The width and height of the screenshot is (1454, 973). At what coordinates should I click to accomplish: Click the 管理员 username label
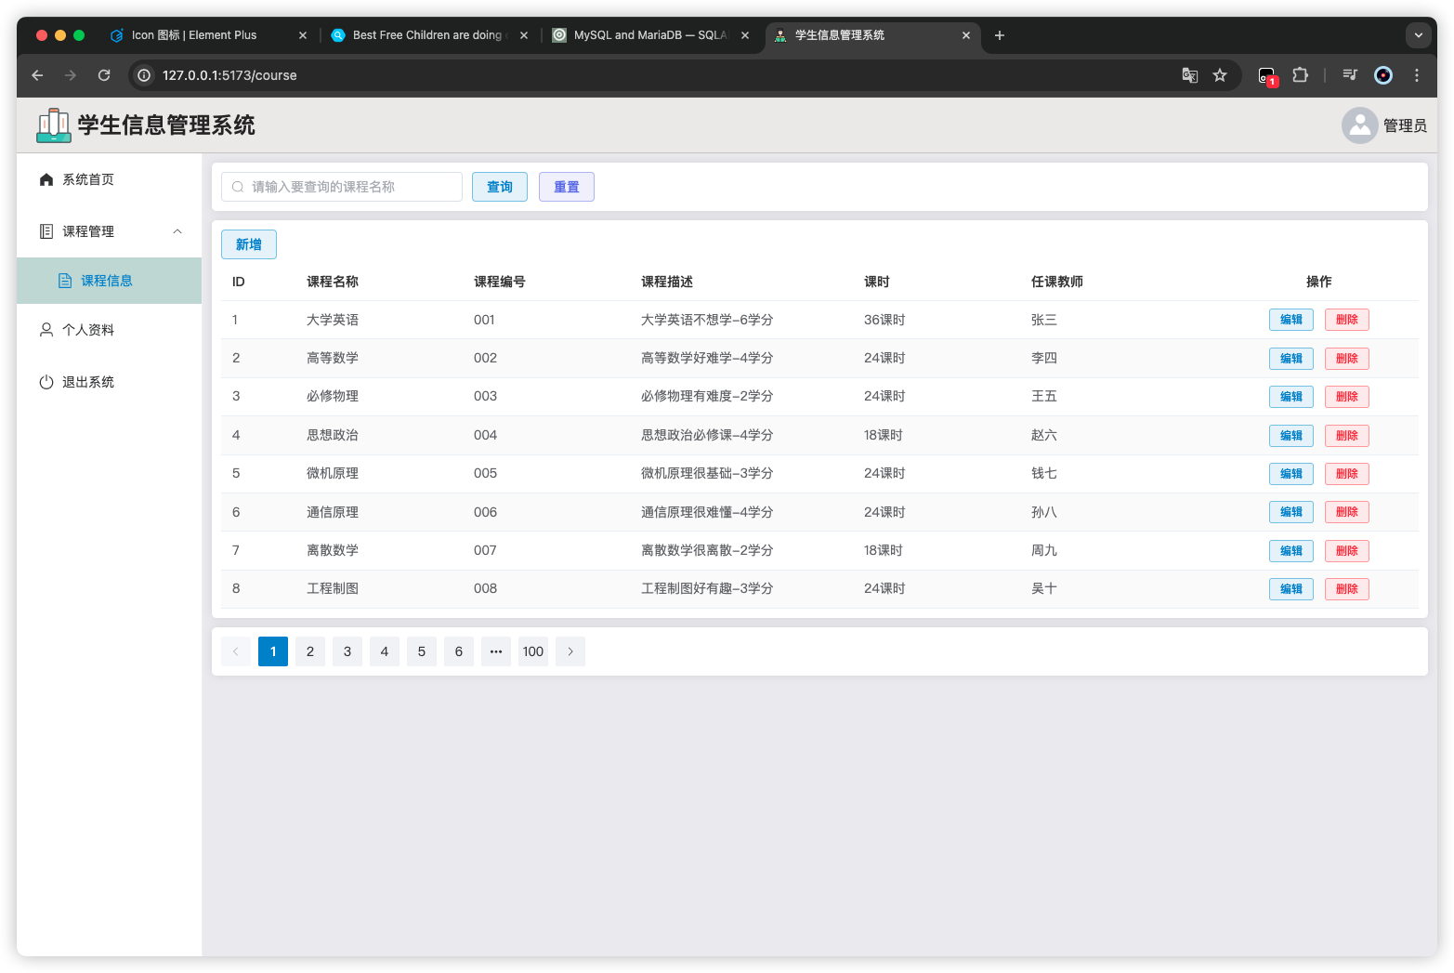point(1405,125)
